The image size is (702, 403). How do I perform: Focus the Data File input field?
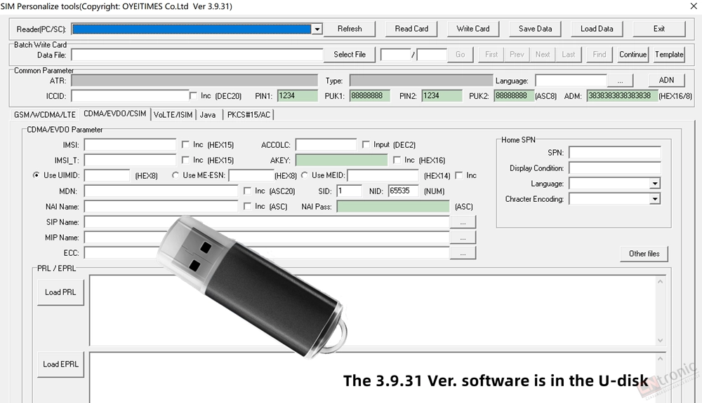197,55
